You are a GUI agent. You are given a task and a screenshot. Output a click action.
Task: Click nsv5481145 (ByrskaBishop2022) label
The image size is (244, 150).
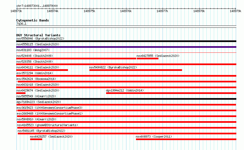[41, 131]
